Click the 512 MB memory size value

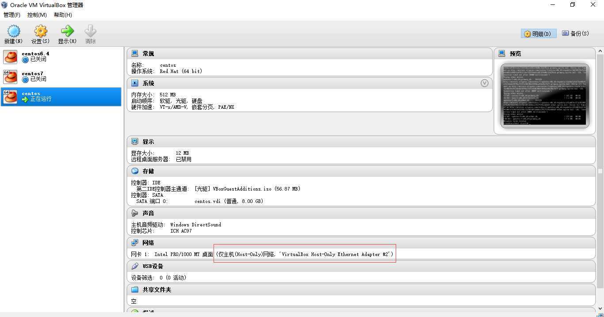tap(168, 95)
